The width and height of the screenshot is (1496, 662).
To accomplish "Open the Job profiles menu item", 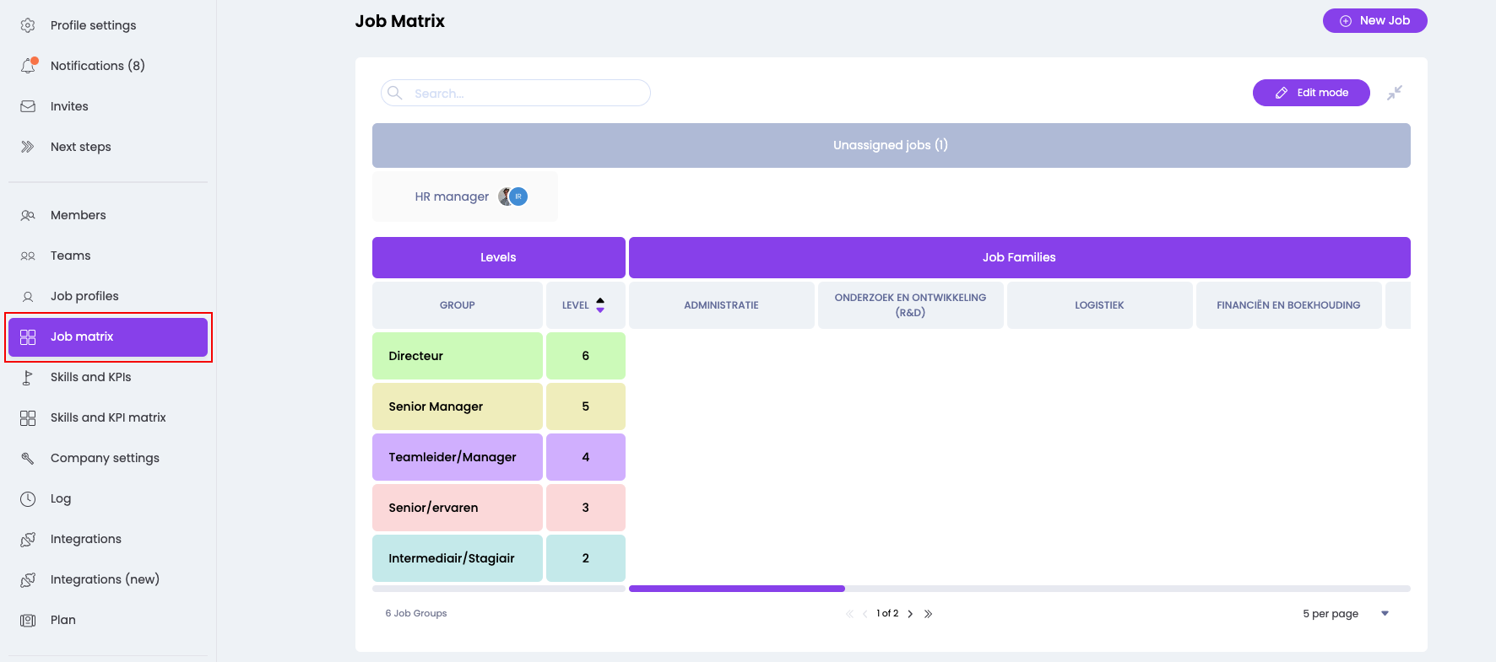I will tap(84, 296).
